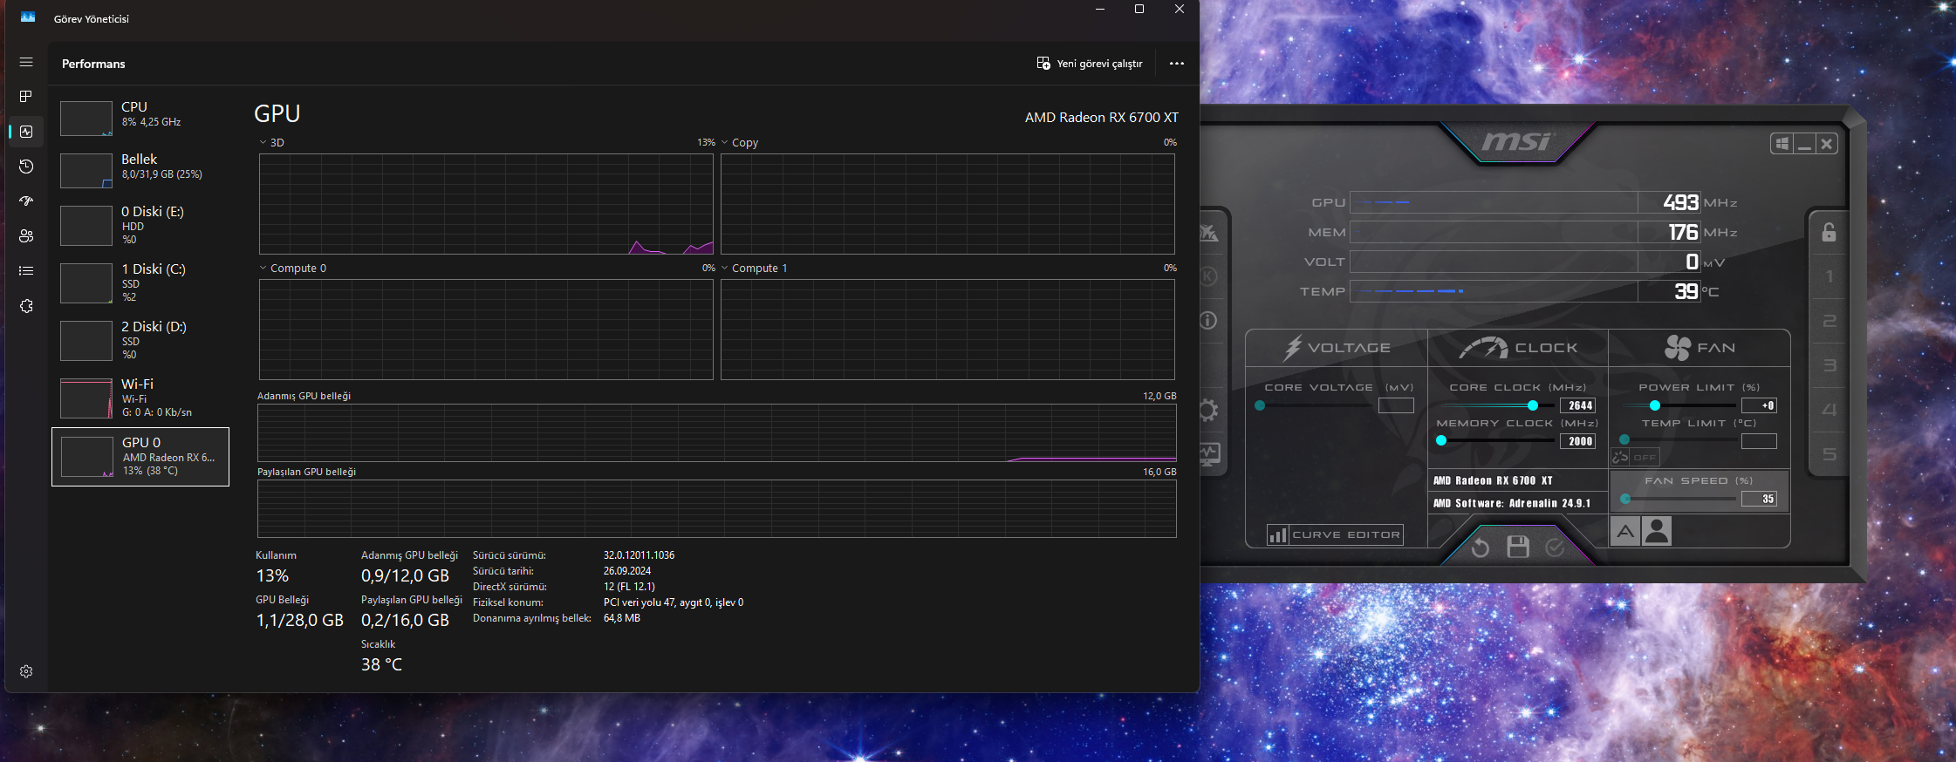Load Afterburner profile slot 2
Screen dimensions: 1956x762
1829,322
